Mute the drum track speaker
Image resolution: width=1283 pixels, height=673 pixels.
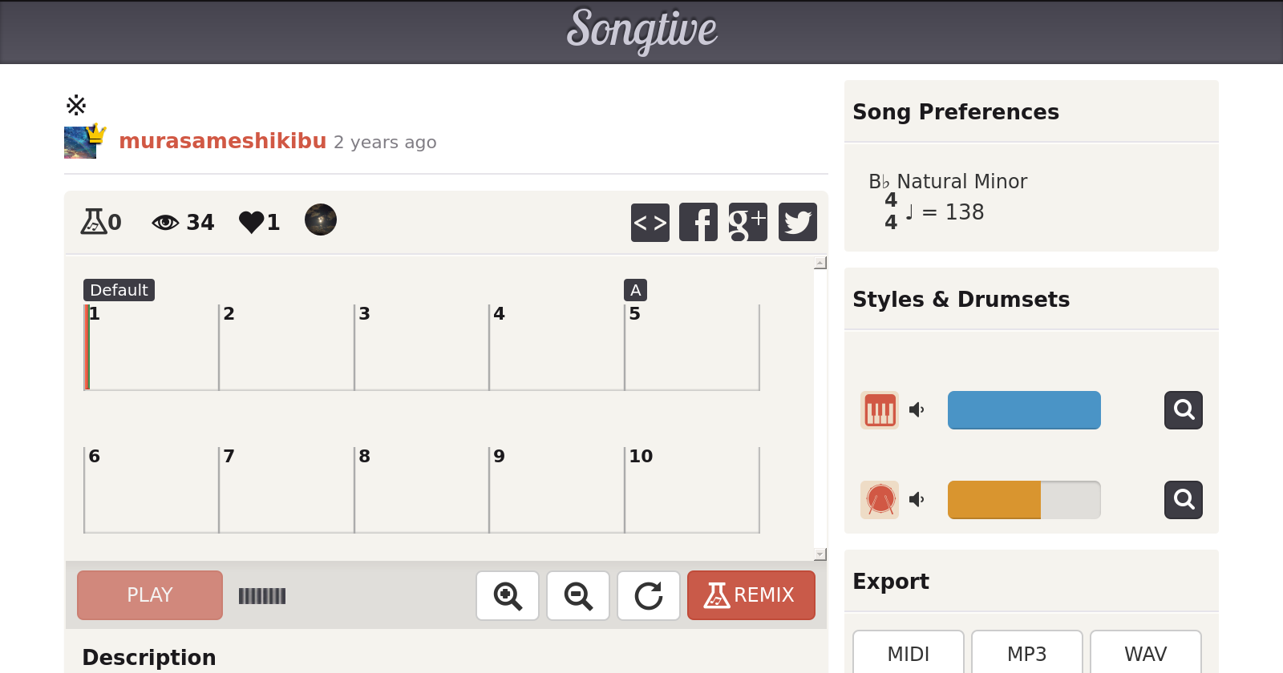[x=917, y=500]
